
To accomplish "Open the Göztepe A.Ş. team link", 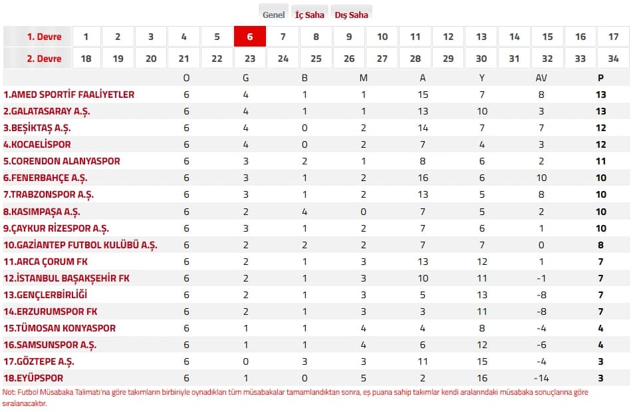I will (x=39, y=362).
